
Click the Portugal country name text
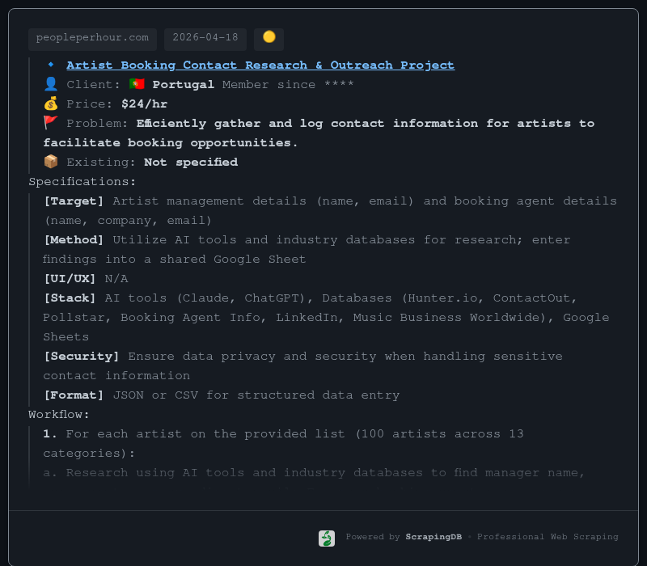[184, 84]
